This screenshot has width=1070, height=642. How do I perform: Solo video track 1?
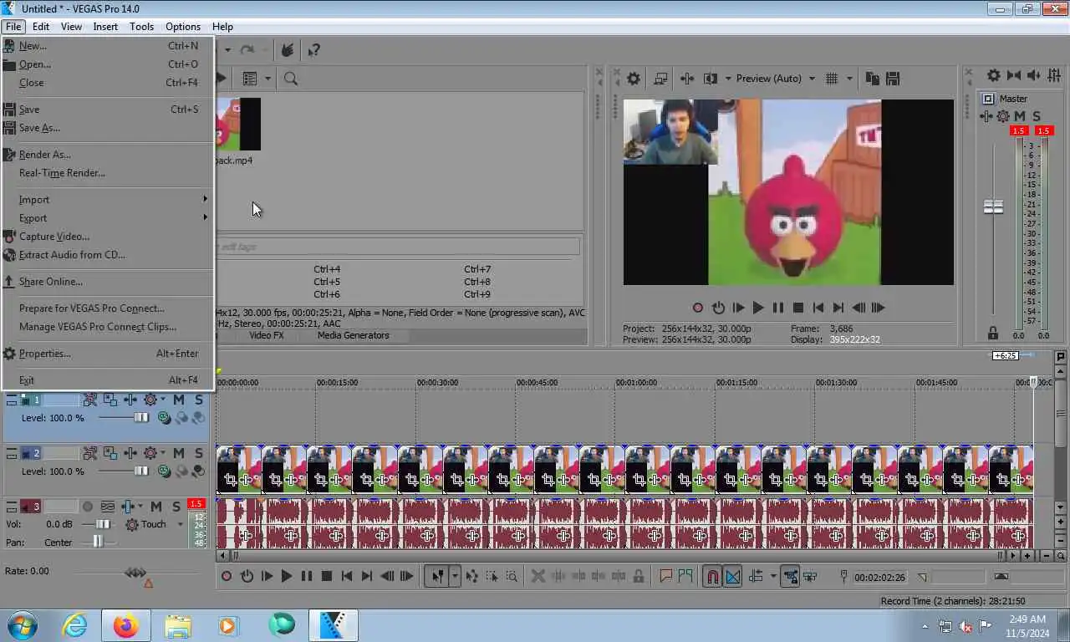(x=198, y=400)
